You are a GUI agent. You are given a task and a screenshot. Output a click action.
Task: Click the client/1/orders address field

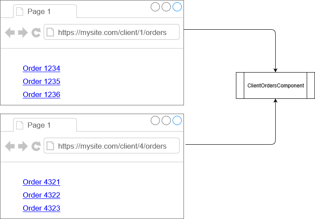point(112,32)
